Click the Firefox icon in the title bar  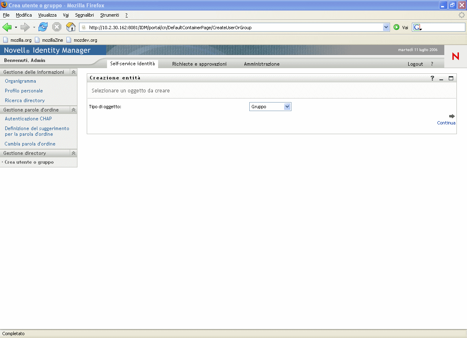click(x=4, y=5)
